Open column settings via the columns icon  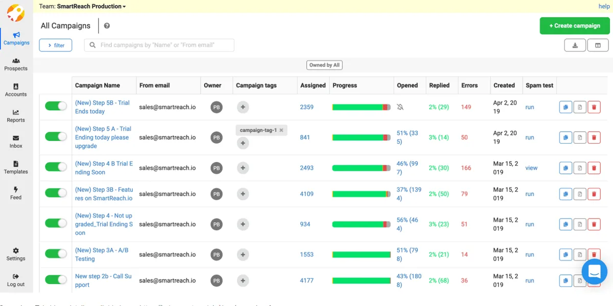click(x=598, y=45)
